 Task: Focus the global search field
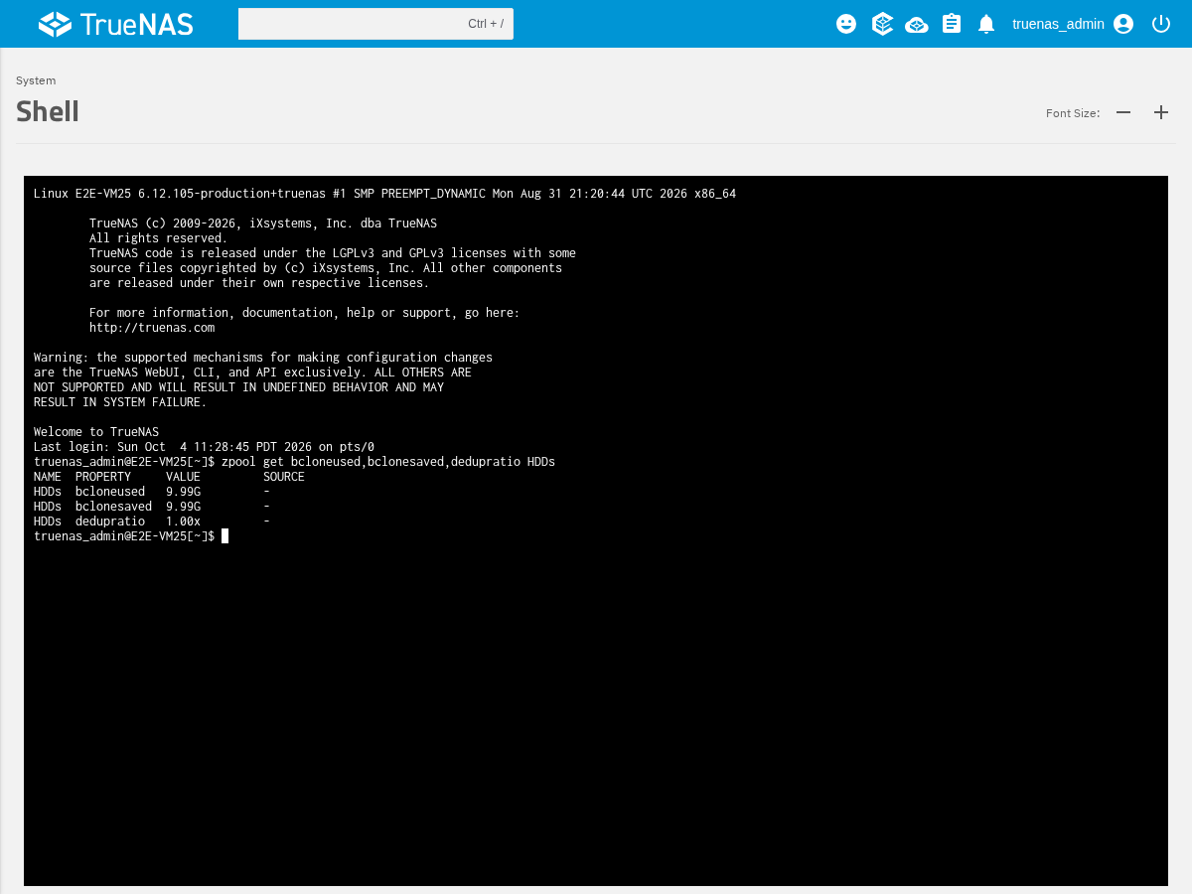pyautogui.click(x=375, y=24)
